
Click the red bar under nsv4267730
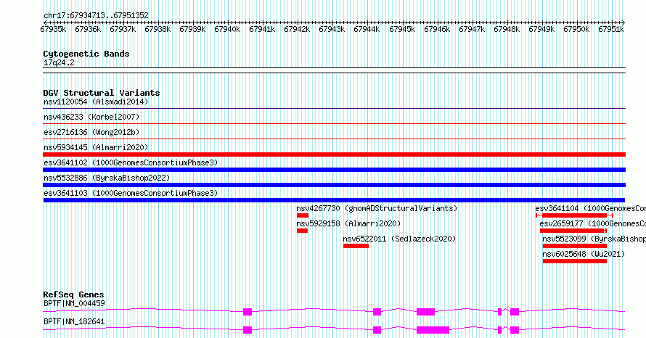click(x=303, y=215)
